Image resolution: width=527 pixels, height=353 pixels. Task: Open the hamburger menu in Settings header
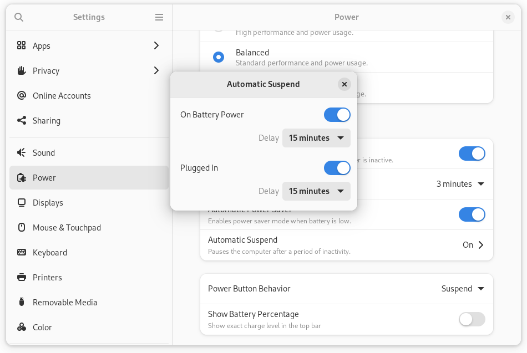159,17
